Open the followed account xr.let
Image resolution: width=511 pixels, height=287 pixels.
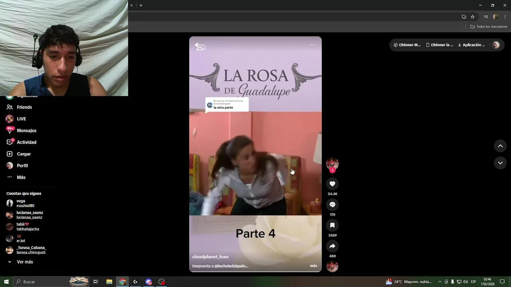coord(16,238)
